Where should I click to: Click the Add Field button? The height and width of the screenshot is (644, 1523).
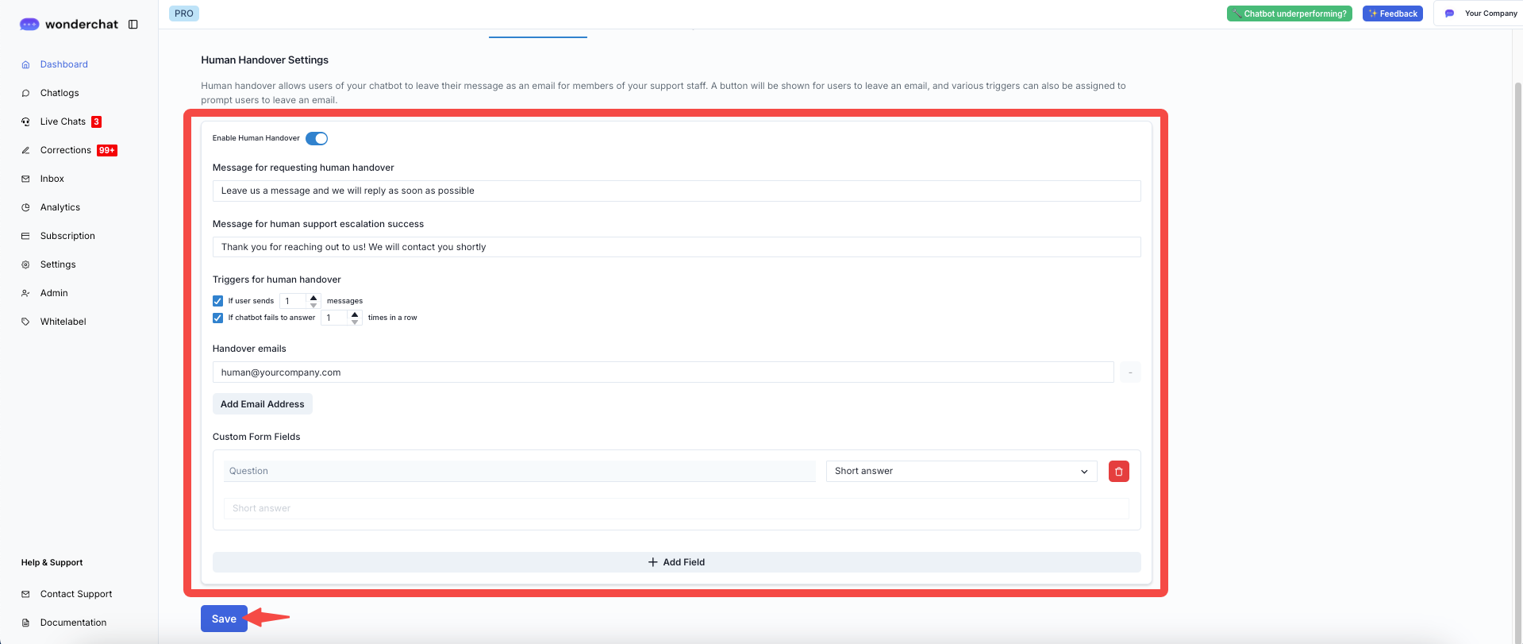click(676, 562)
